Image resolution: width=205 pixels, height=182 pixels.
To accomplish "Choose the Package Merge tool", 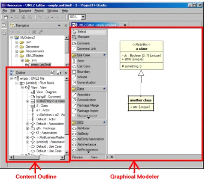I will (x=89, y=105).
